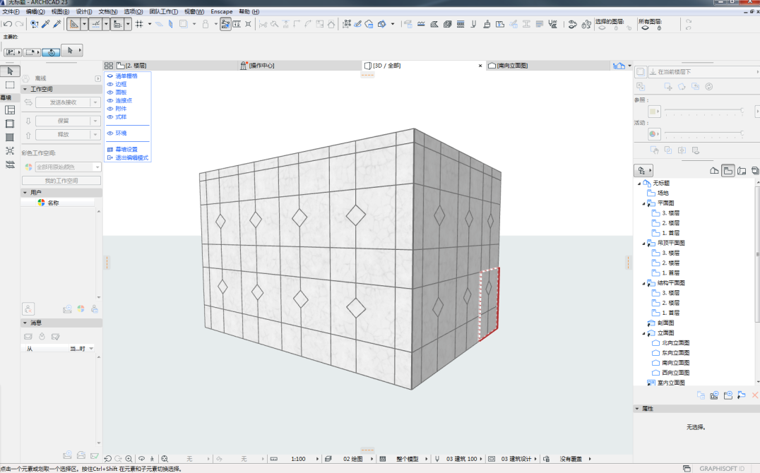Viewport: 760px width, 473px height.
Task: Open the 全部用原始颜色 dropdown
Action: (x=67, y=167)
